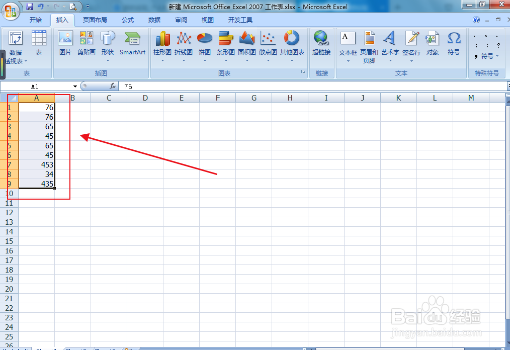Open the 审阅 tab
This screenshot has height=350, width=510.
181,20
